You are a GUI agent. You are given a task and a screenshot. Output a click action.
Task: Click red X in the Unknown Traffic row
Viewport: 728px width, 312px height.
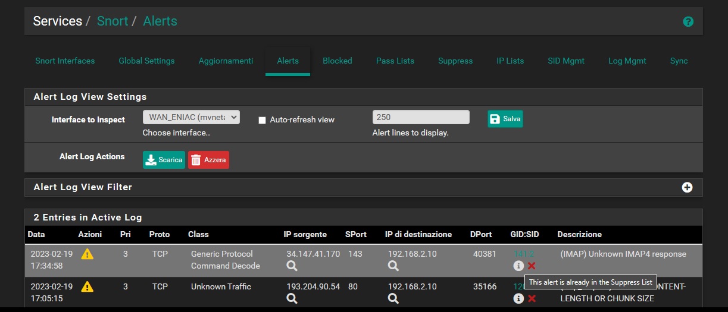point(532,298)
